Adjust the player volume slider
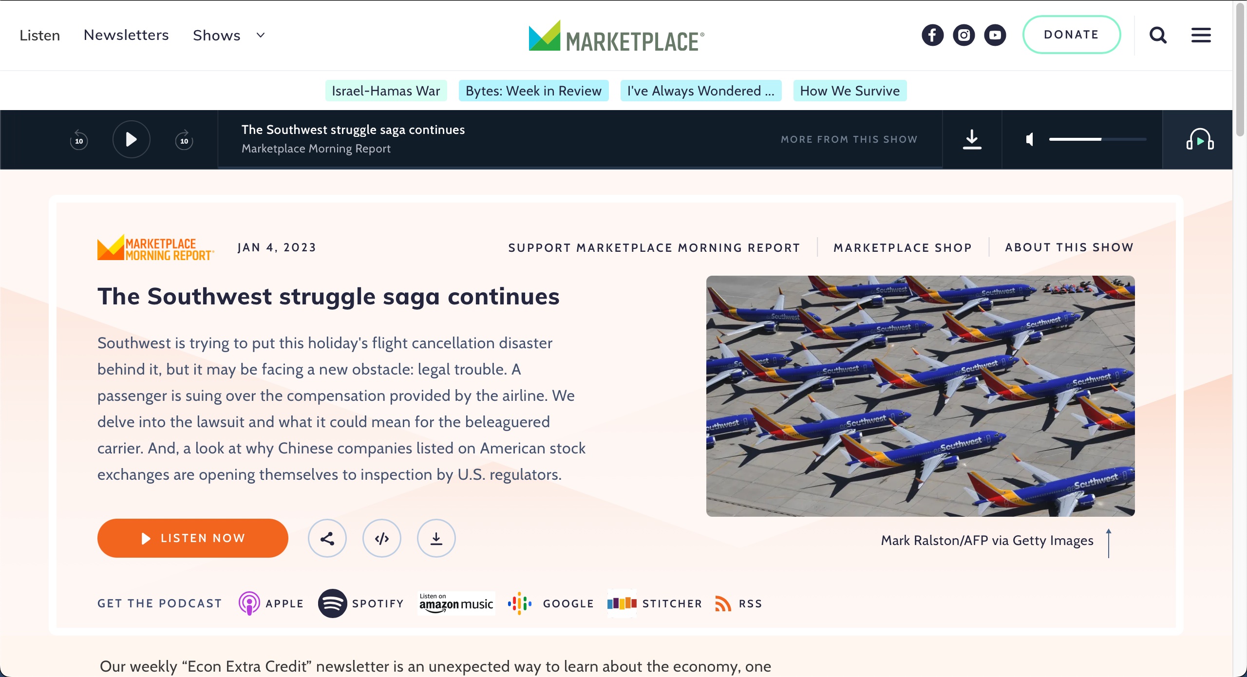 [1097, 139]
